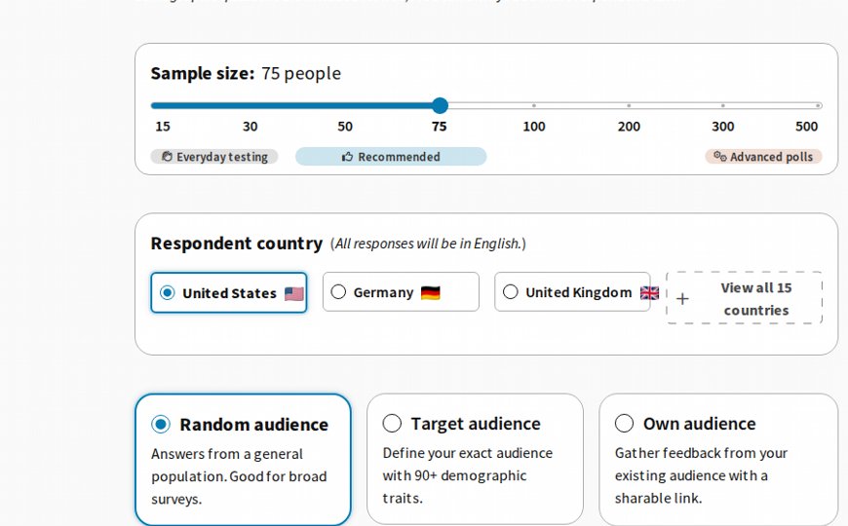The image size is (848, 526).
Task: Click the Recommended label badge
Action: (391, 157)
